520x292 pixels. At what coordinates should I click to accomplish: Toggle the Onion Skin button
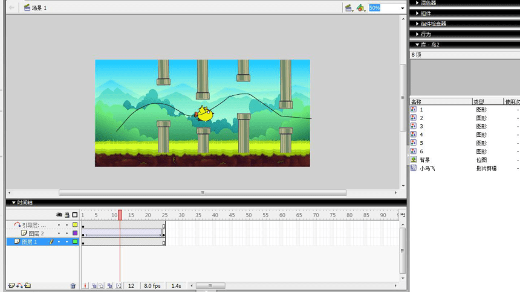94,285
